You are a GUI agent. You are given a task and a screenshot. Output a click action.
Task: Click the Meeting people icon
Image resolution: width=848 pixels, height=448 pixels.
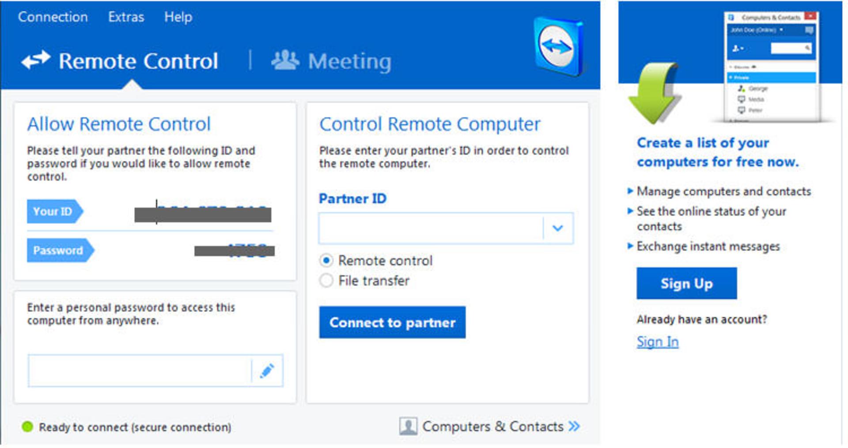[285, 60]
